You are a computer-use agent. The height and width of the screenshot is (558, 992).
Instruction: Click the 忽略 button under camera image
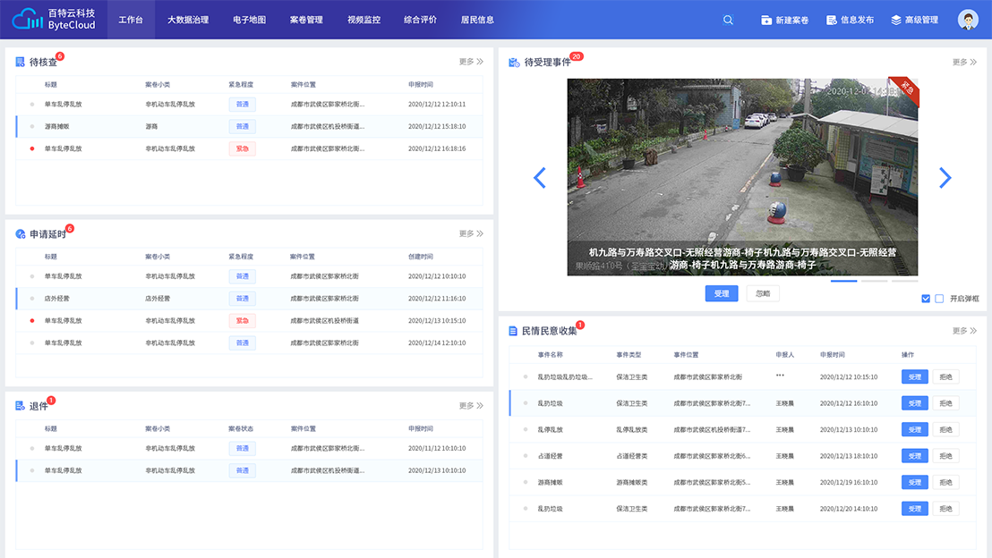coord(763,293)
